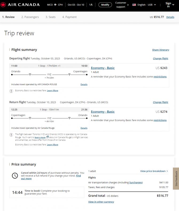Click the Modify search button
The height and width of the screenshot is (211, 179).
(x=105, y=5)
